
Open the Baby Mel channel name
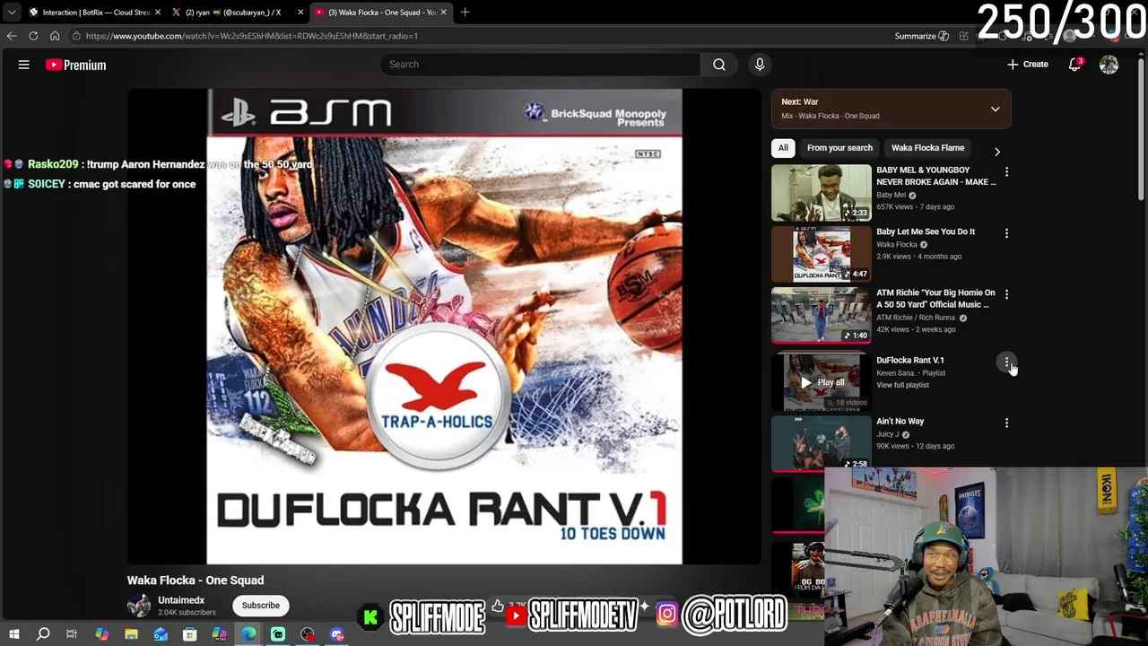[891, 195]
